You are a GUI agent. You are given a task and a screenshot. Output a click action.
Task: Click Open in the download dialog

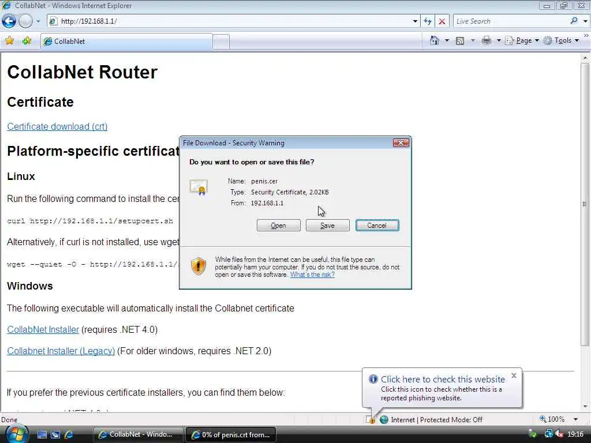click(x=279, y=226)
